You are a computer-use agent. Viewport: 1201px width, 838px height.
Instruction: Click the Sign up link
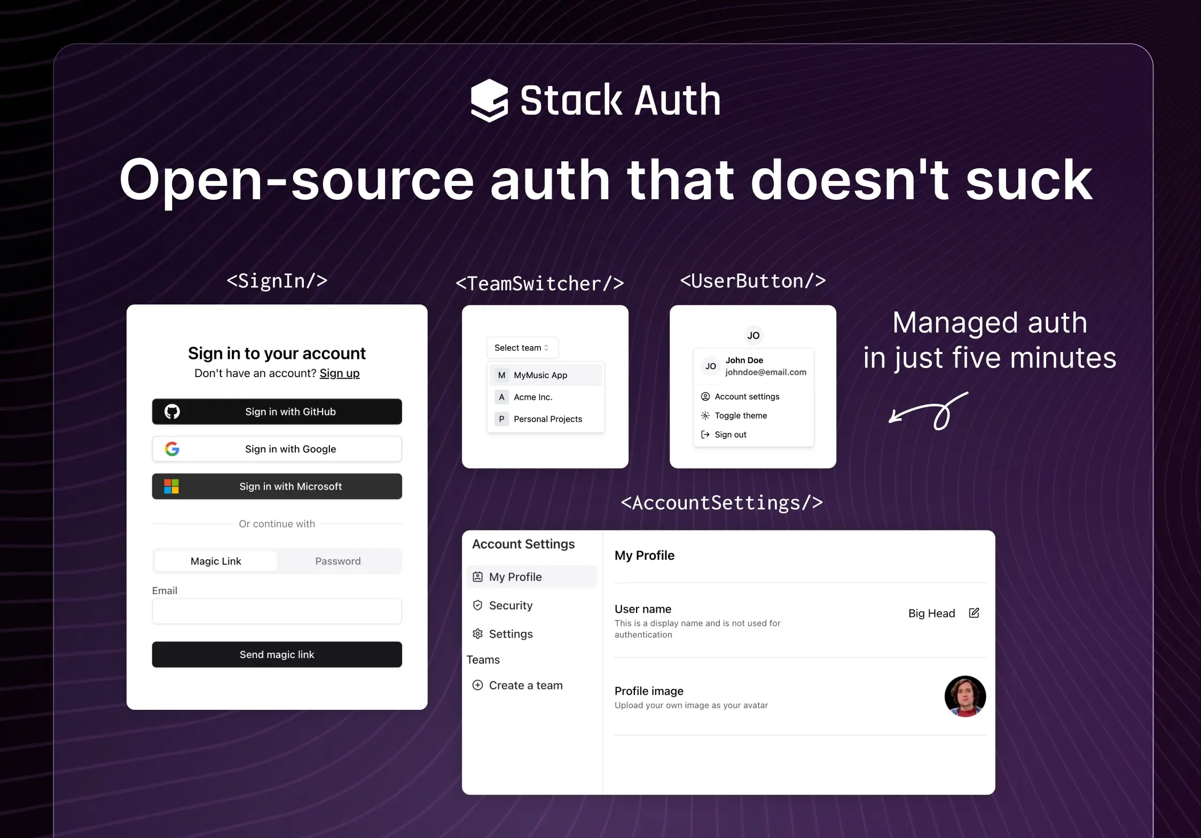point(339,373)
